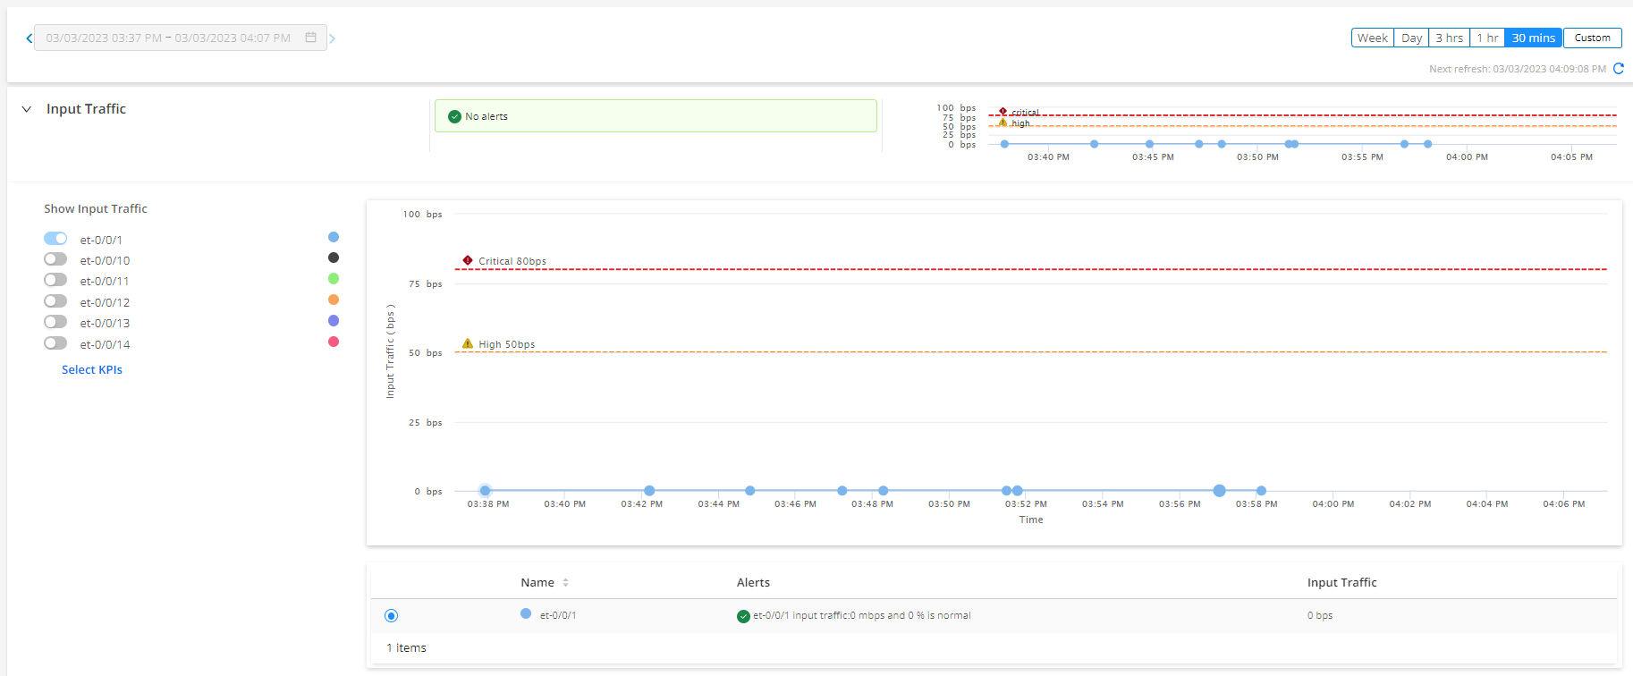Select the 3 hrs time range
The width and height of the screenshot is (1633, 676).
1449,38
